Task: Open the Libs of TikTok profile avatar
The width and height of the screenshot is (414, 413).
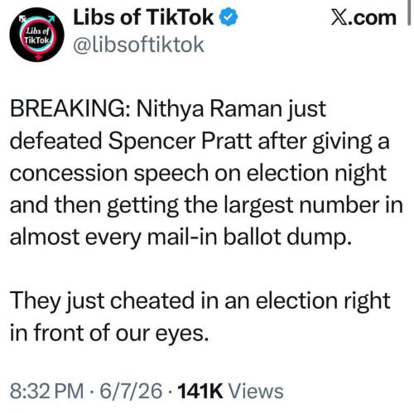Action: pyautogui.click(x=36, y=35)
